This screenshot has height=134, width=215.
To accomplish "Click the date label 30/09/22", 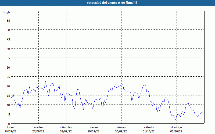I will coord(121,131).
